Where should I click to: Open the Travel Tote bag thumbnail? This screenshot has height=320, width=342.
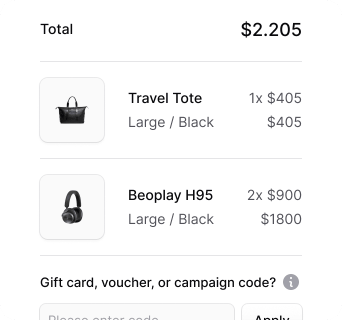[x=72, y=110]
